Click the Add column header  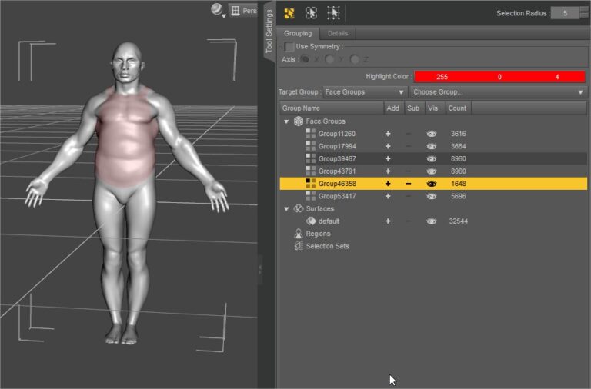point(392,108)
